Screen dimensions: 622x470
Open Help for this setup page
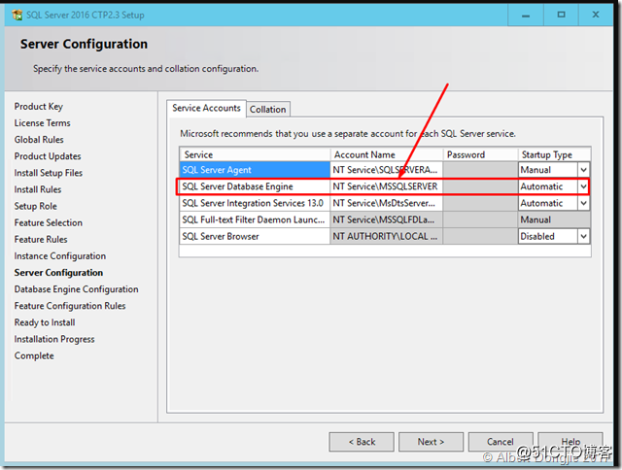point(570,442)
